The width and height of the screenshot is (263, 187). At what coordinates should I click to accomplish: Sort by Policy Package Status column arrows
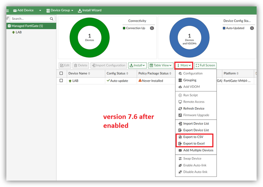pyautogui.click(x=171, y=73)
